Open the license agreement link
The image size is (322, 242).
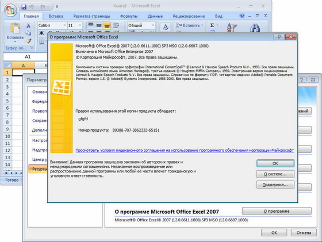185,150
